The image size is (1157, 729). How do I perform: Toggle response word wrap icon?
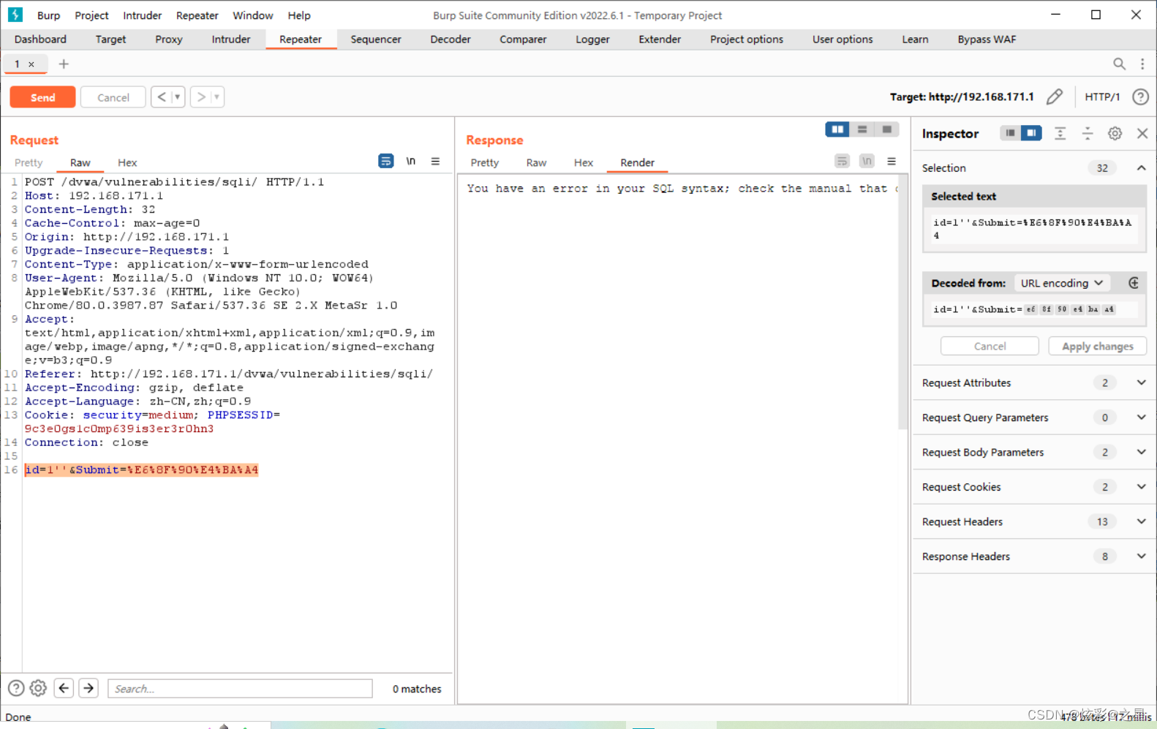[x=843, y=161]
